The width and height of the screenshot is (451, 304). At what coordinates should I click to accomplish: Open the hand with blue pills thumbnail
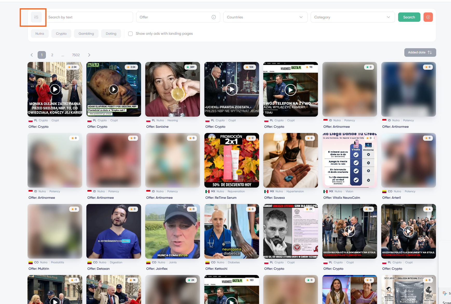290,160
